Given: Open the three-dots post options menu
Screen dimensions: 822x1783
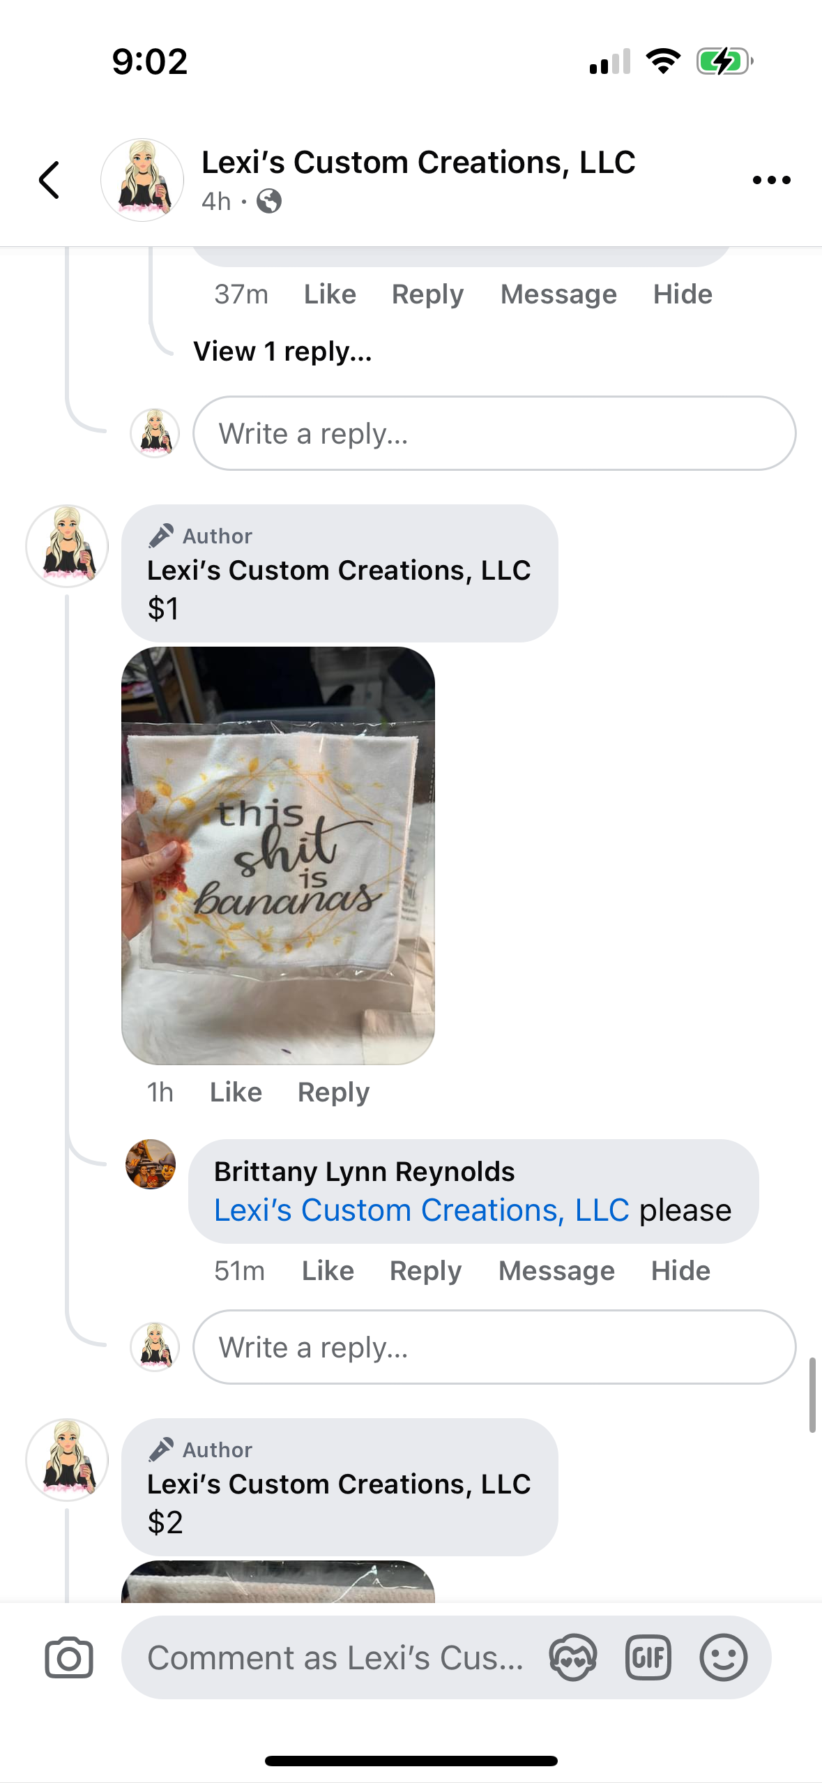Looking at the screenshot, I should click(x=771, y=180).
